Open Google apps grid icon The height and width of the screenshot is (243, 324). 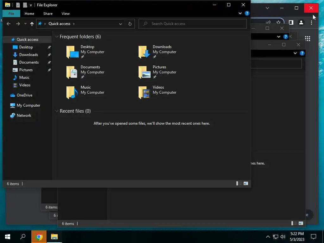308,38
